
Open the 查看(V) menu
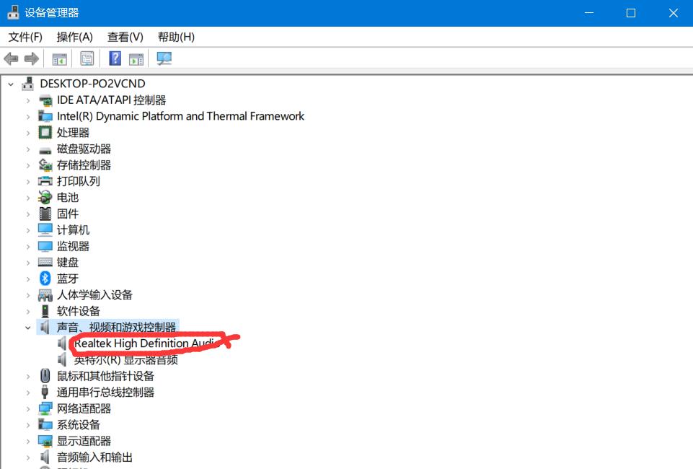124,37
